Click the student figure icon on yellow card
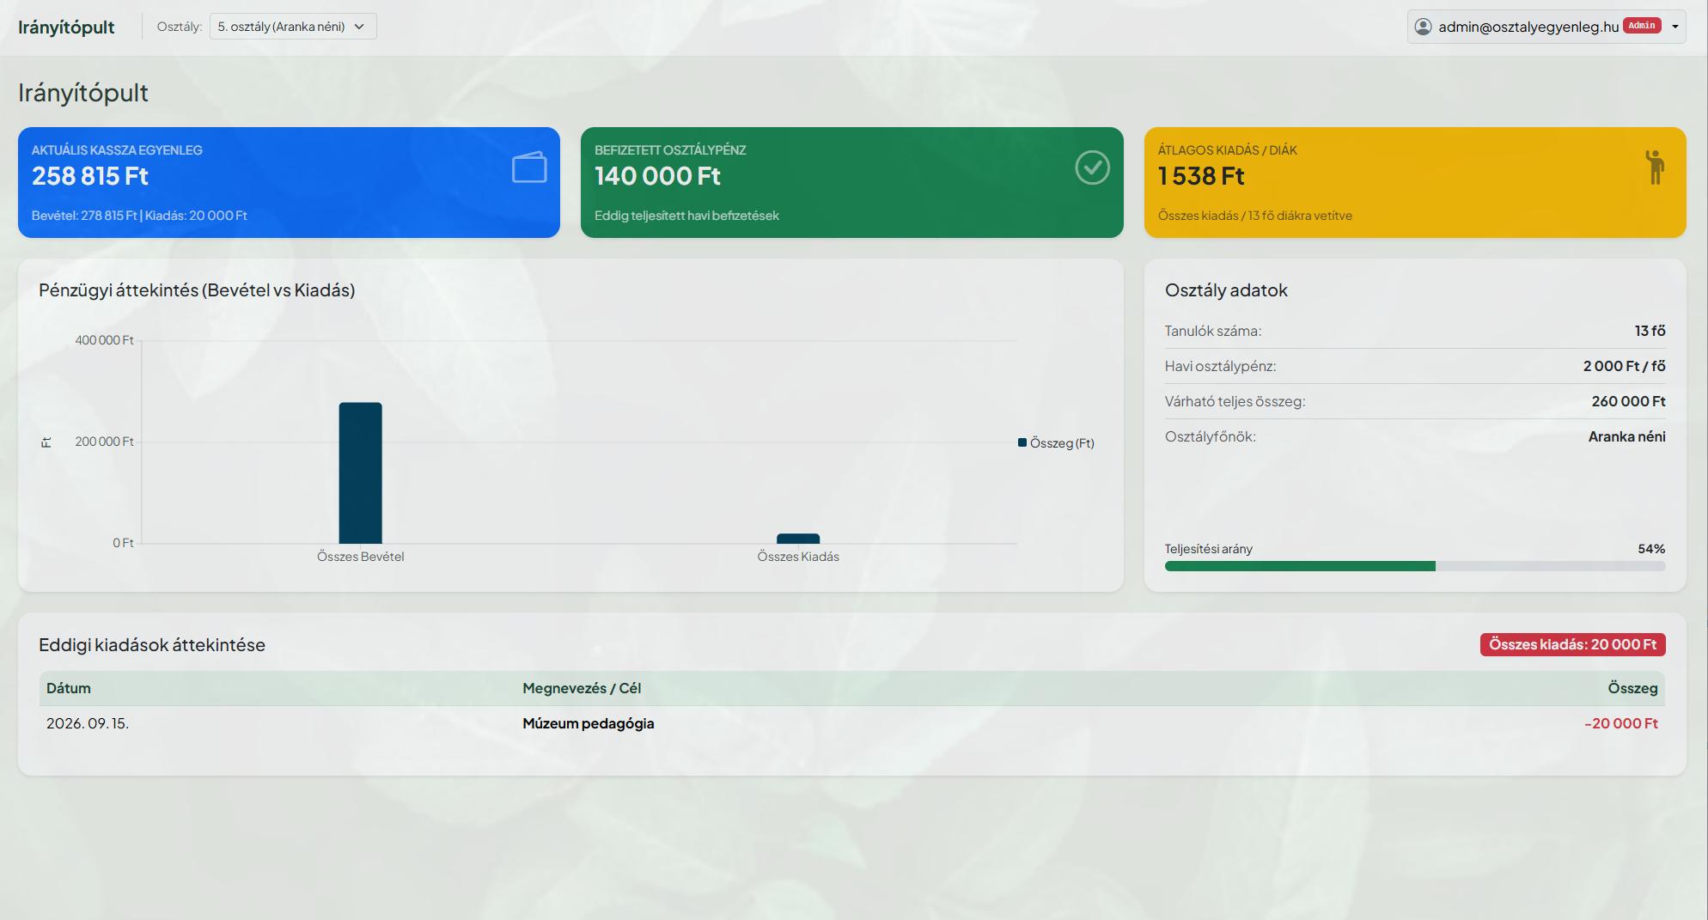The image size is (1708, 920). [x=1655, y=167]
